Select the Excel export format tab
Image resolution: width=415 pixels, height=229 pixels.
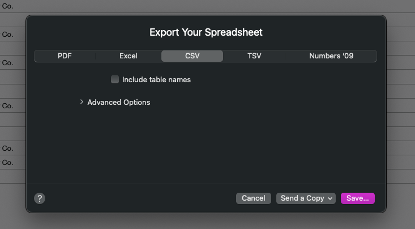pyautogui.click(x=129, y=56)
